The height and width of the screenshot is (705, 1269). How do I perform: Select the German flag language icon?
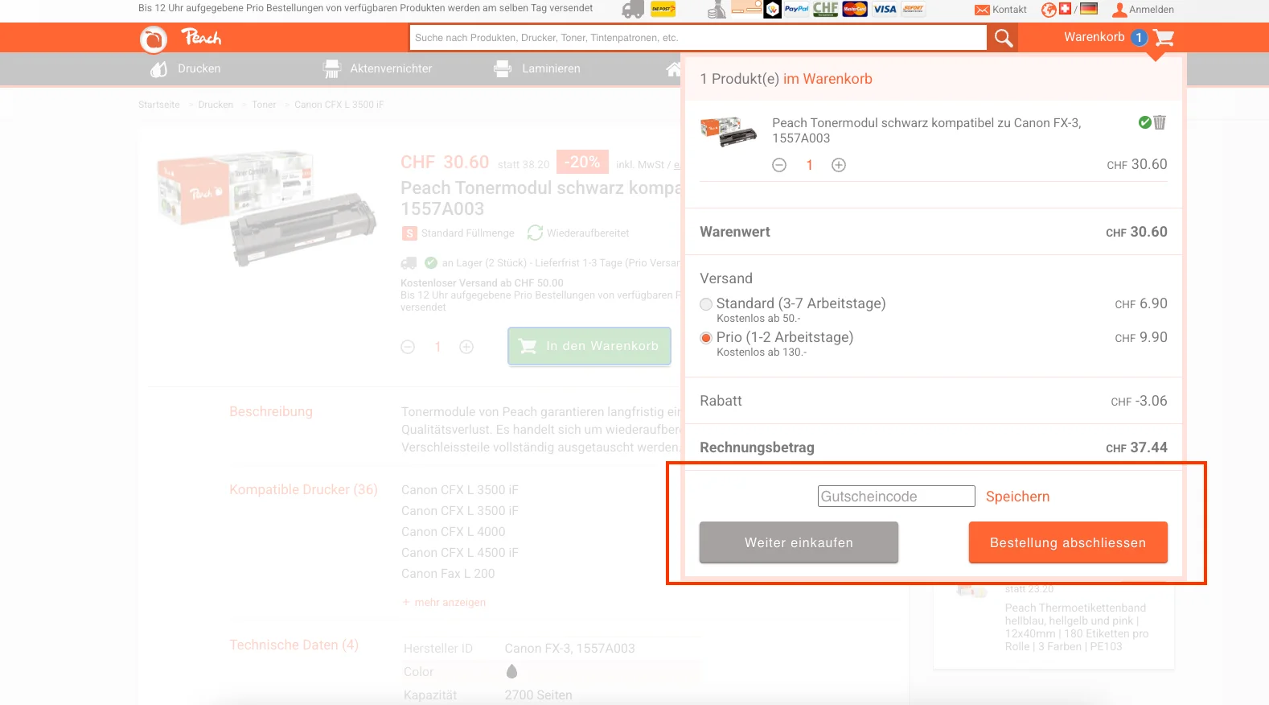coord(1089,9)
